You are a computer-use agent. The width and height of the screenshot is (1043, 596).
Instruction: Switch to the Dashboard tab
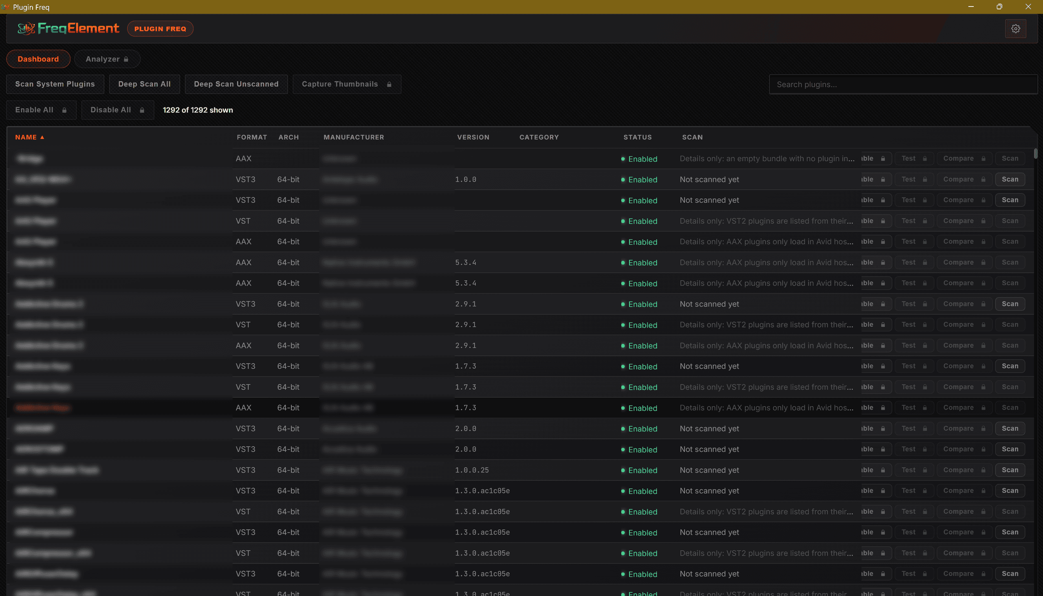coord(38,59)
